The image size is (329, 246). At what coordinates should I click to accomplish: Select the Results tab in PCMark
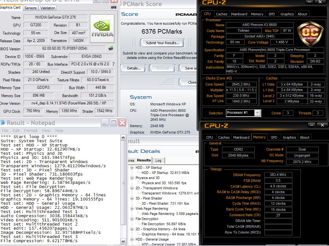pyautogui.click(x=144, y=160)
